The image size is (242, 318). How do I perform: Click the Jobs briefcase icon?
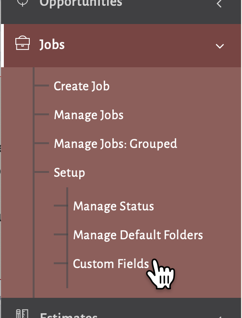pos(23,43)
